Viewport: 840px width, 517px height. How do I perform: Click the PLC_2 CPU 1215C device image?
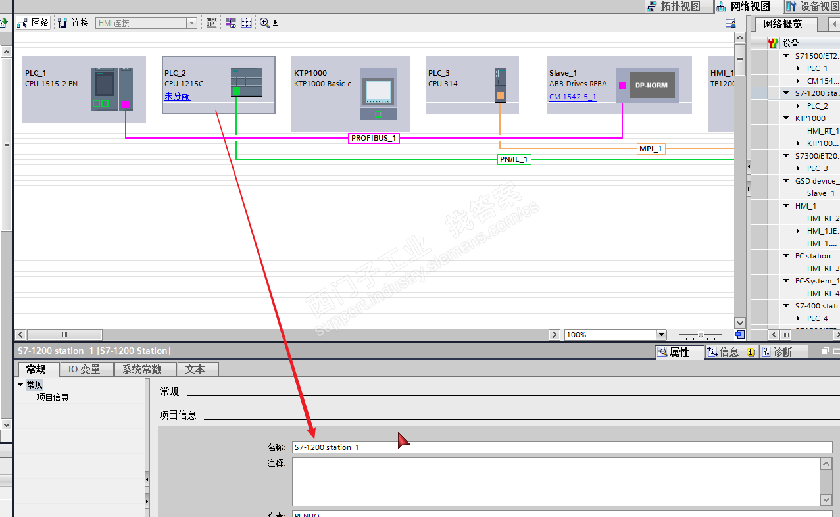[x=247, y=82]
